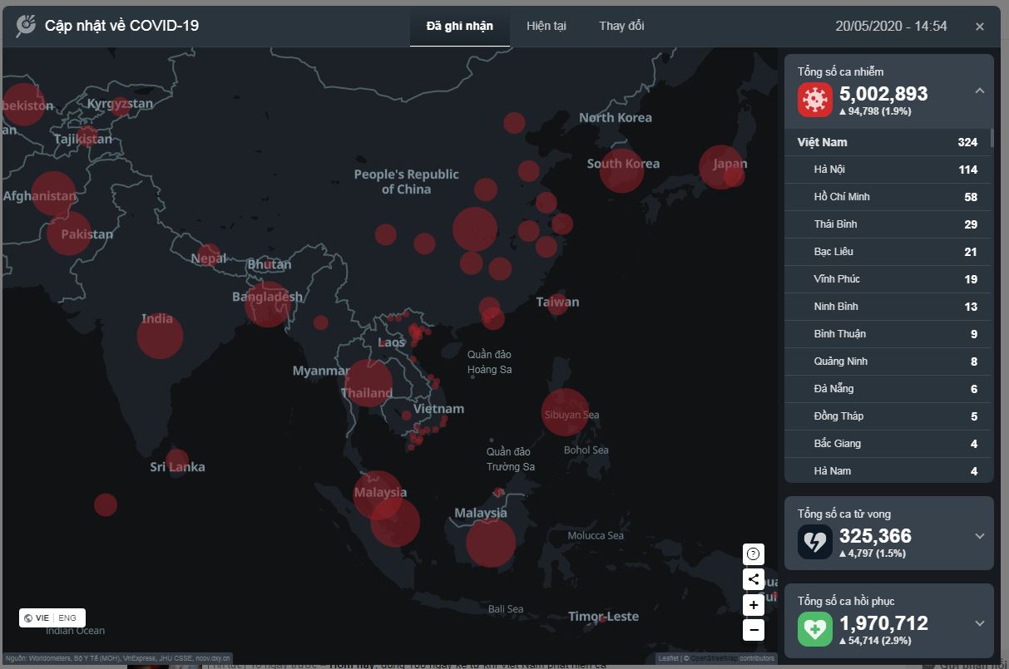Select the Đà Nẵng row

click(x=888, y=389)
